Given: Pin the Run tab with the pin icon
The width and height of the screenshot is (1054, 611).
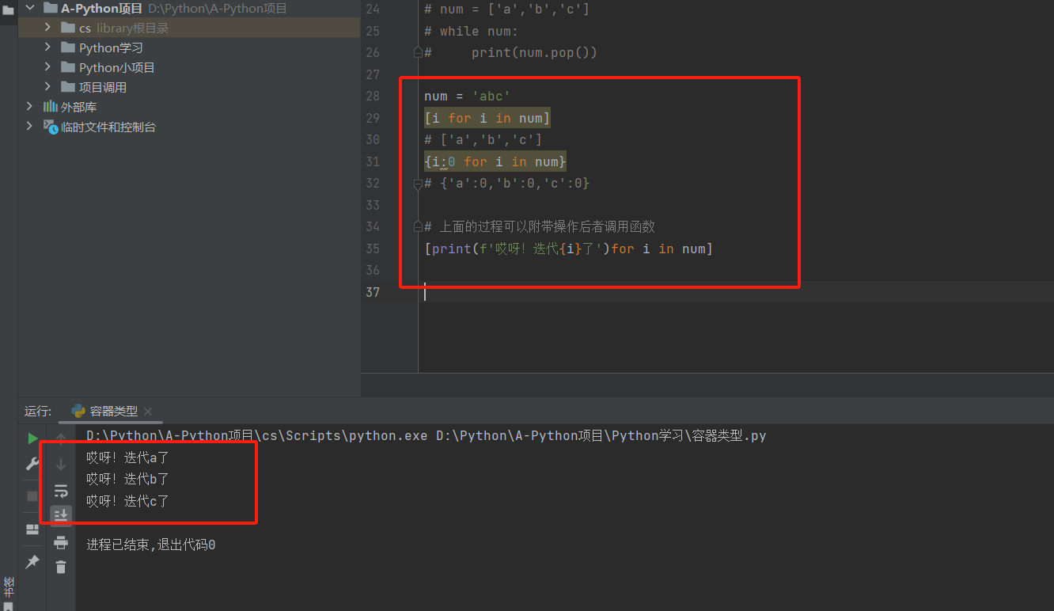Looking at the screenshot, I should point(32,561).
